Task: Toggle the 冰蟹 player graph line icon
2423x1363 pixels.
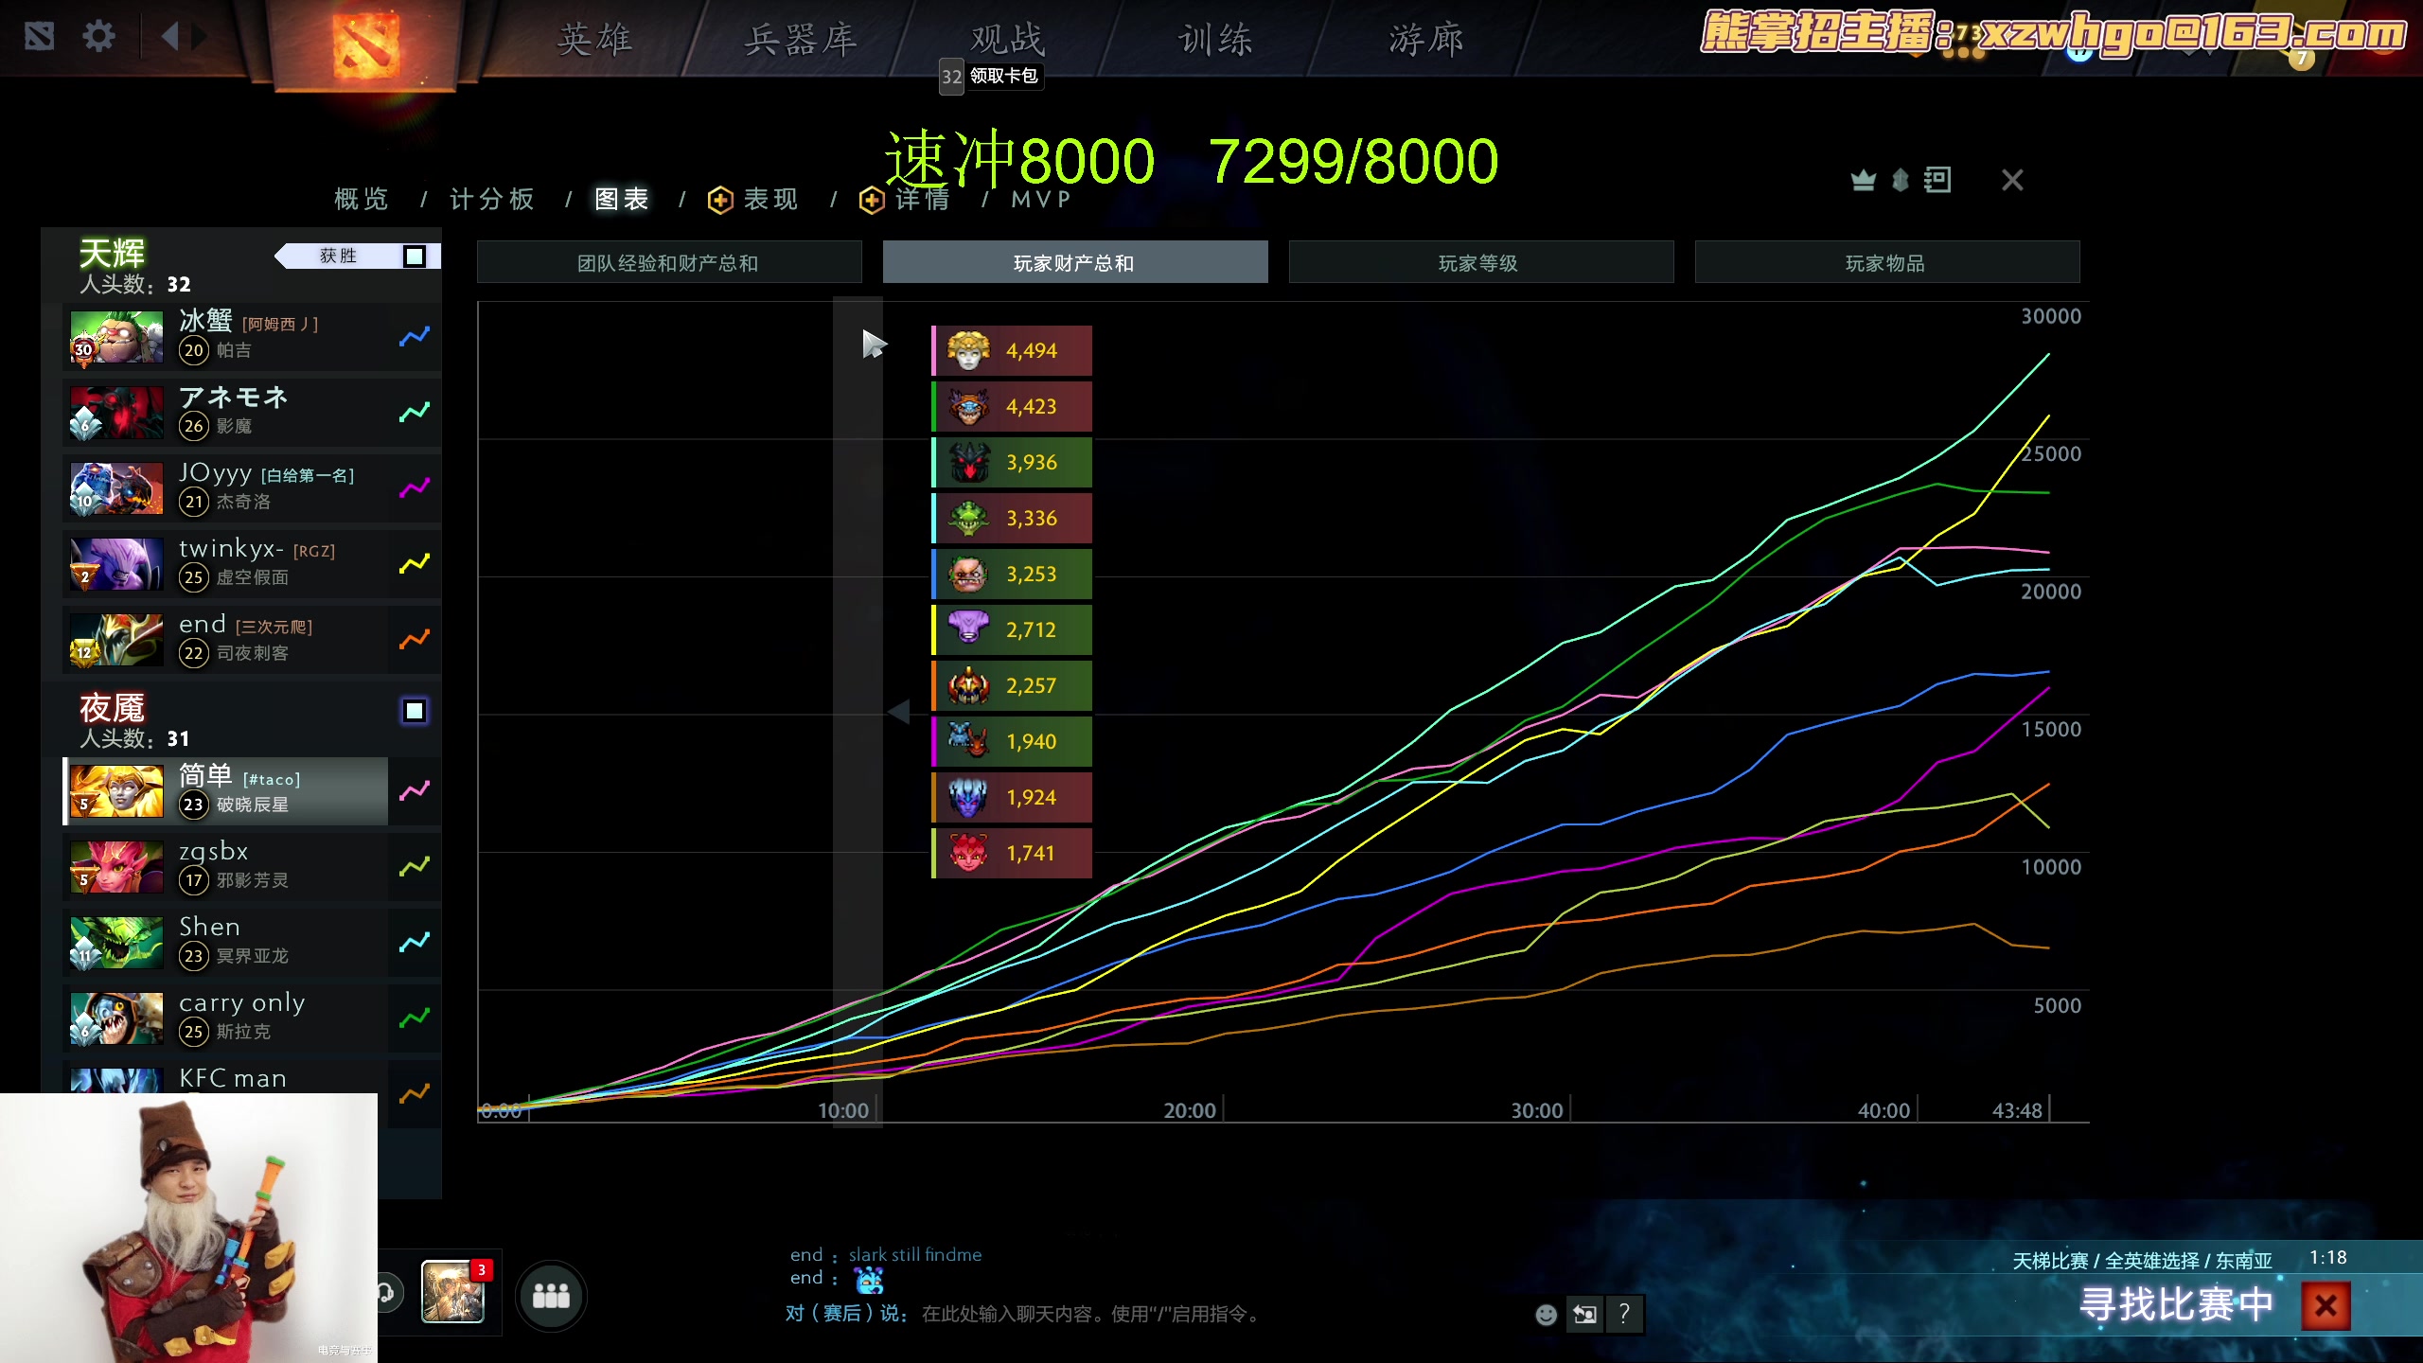Action: (x=414, y=336)
